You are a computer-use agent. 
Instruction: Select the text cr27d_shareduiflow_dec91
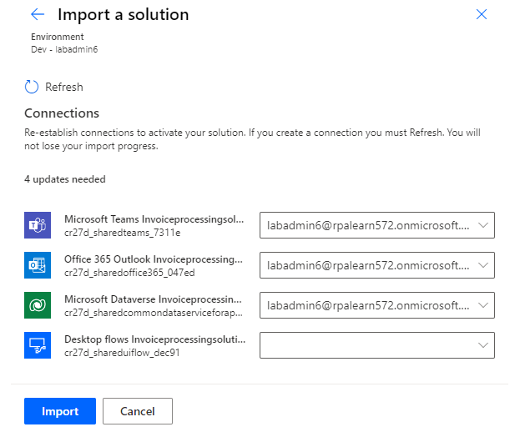[122, 353]
